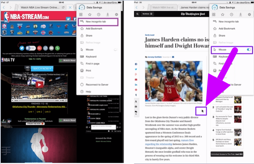Click Watch Now! beside NBA TV

click(x=68, y=60)
